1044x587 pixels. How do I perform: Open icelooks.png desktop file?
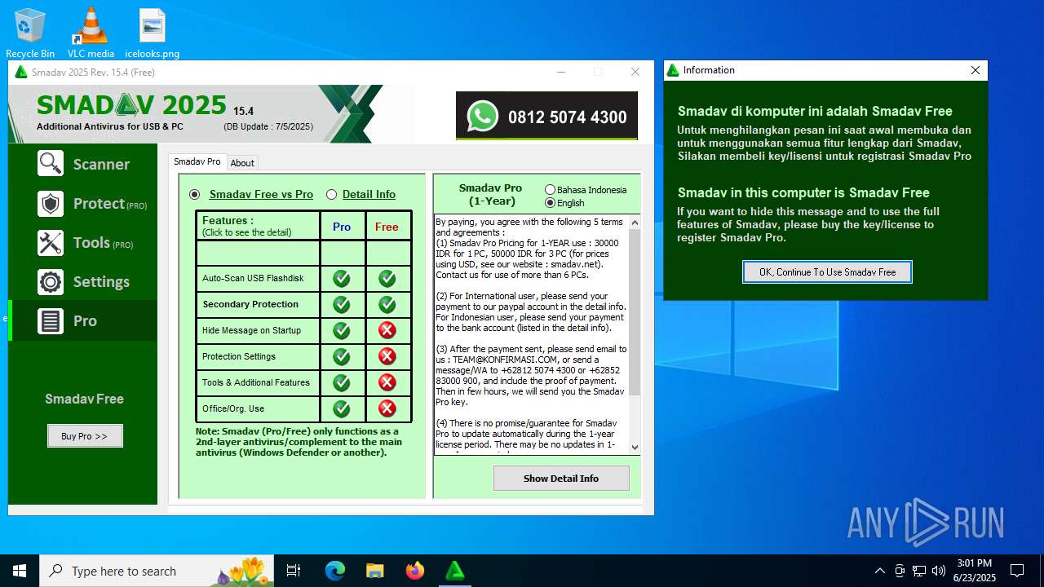[153, 33]
